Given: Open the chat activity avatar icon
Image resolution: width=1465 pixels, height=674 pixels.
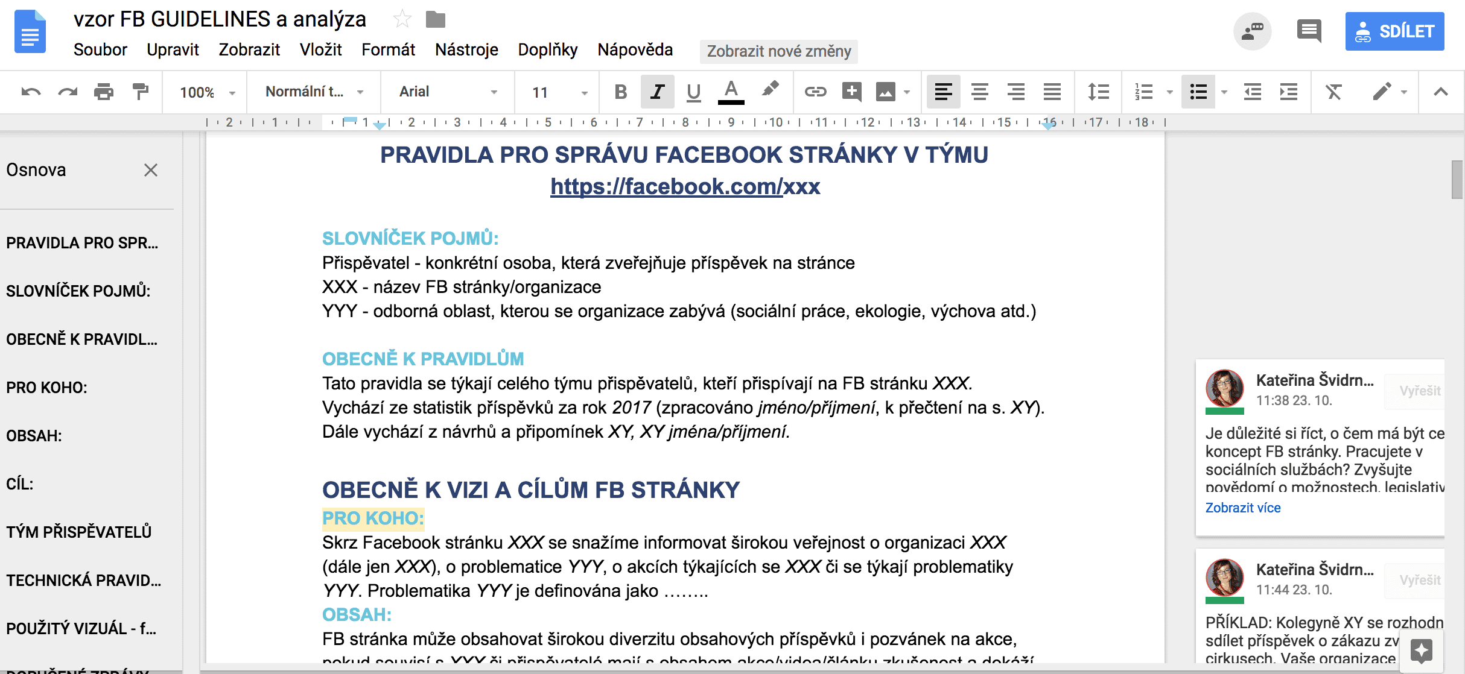Looking at the screenshot, I should [x=1253, y=31].
